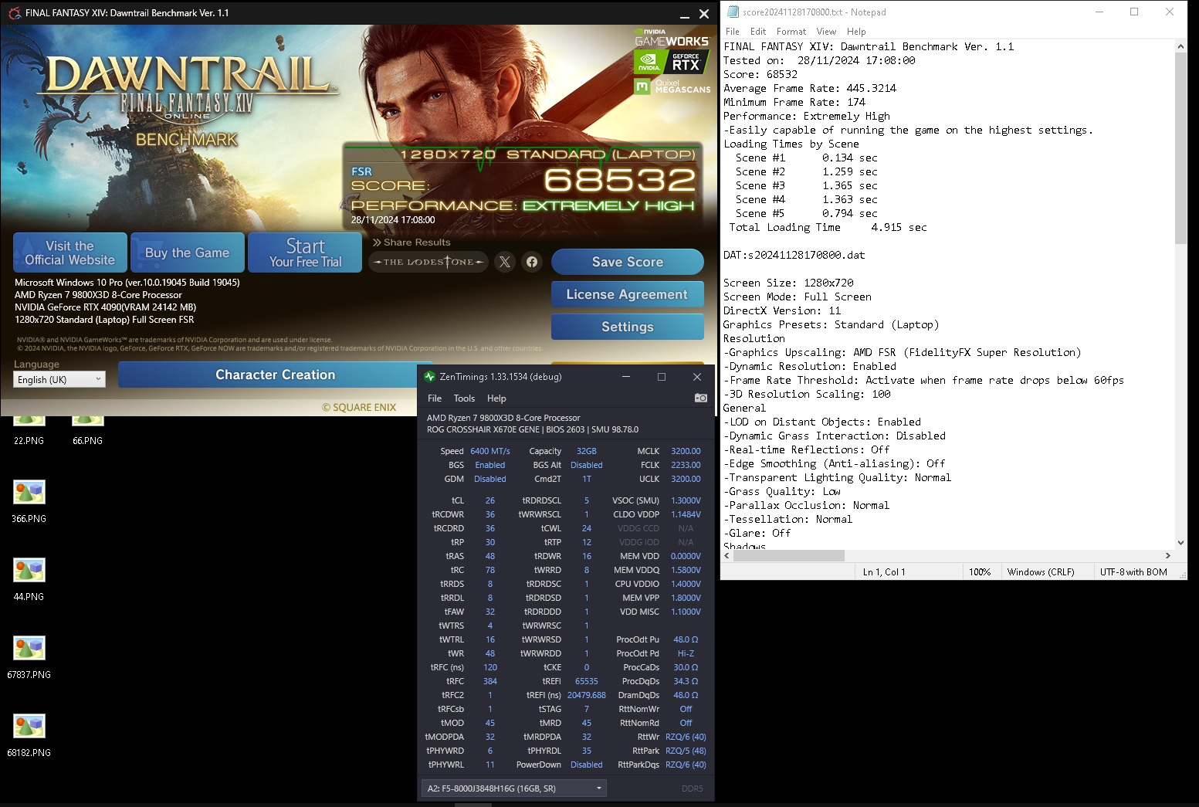
Task: Launch Character Creation
Action: pos(276,375)
